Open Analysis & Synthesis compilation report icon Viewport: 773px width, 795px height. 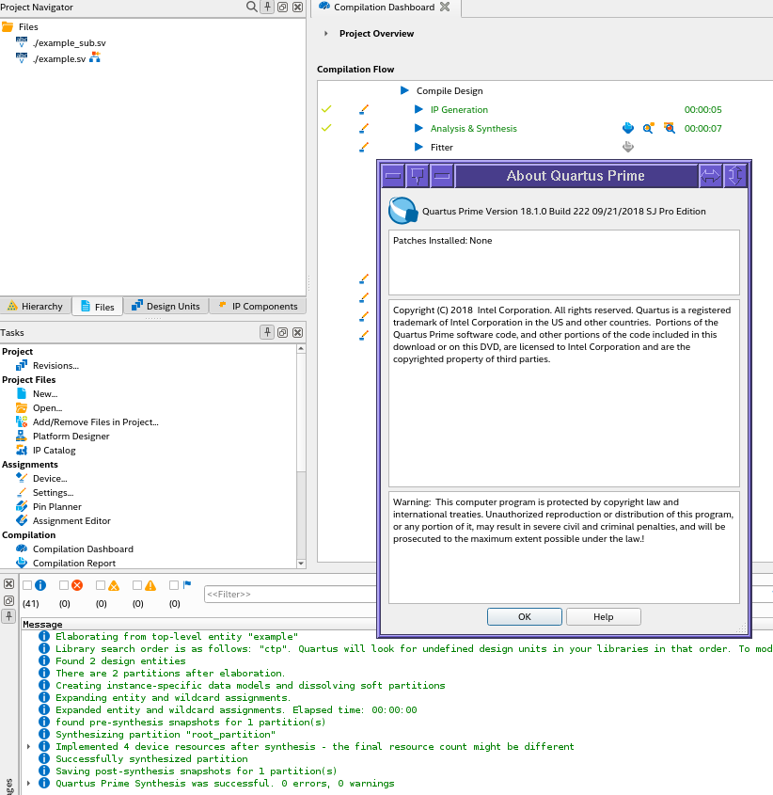628,128
